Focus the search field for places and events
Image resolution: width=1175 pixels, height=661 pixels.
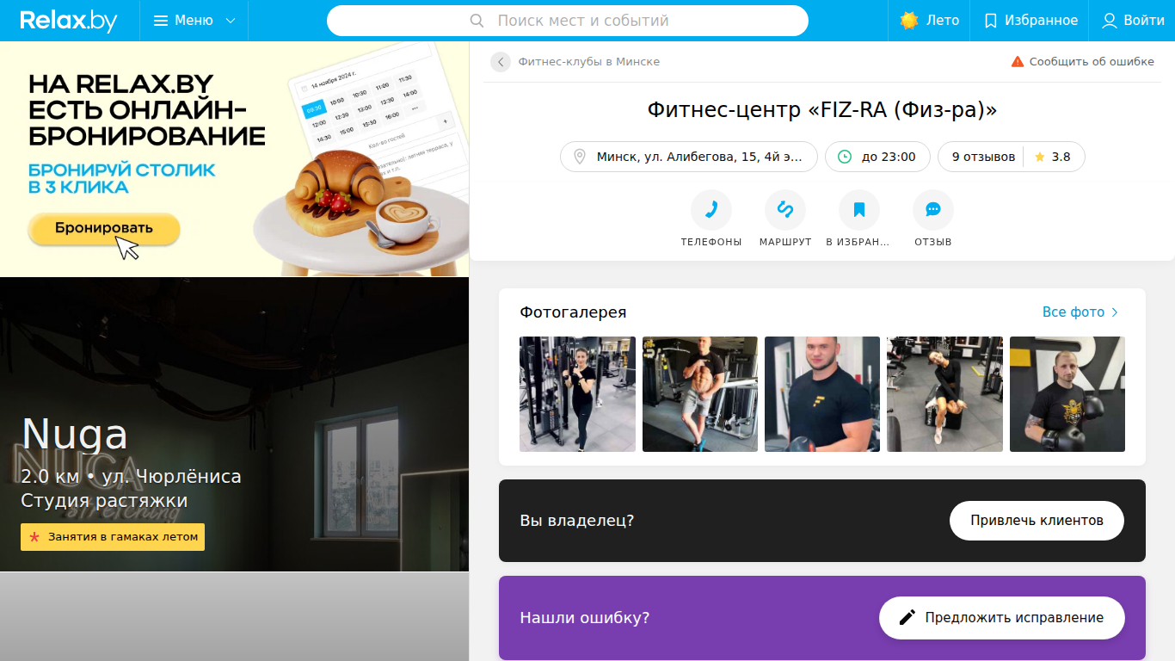[568, 21]
